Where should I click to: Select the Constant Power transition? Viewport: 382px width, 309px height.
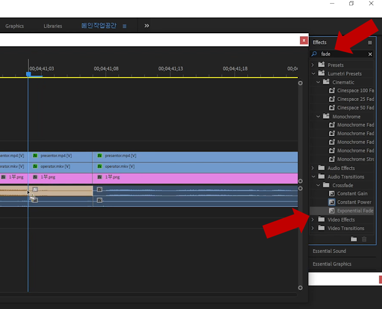[354, 202]
